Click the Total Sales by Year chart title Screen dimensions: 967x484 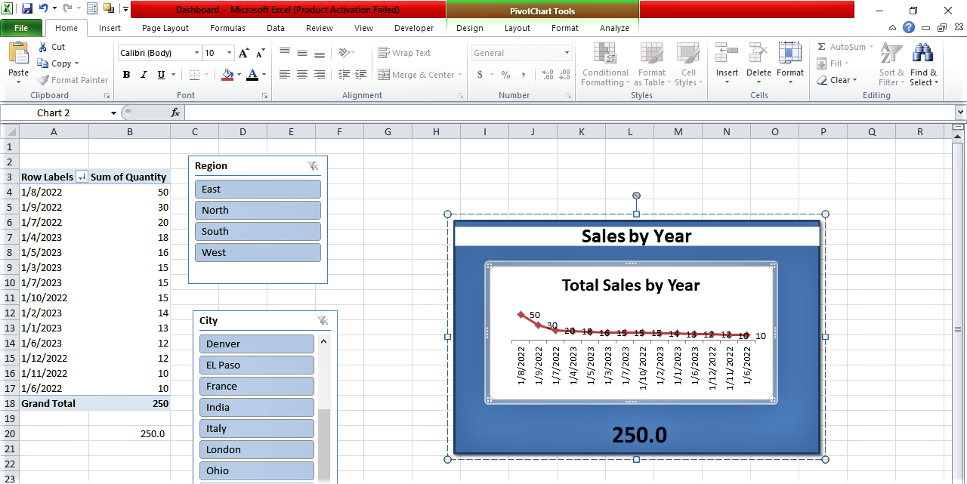pyautogui.click(x=631, y=285)
